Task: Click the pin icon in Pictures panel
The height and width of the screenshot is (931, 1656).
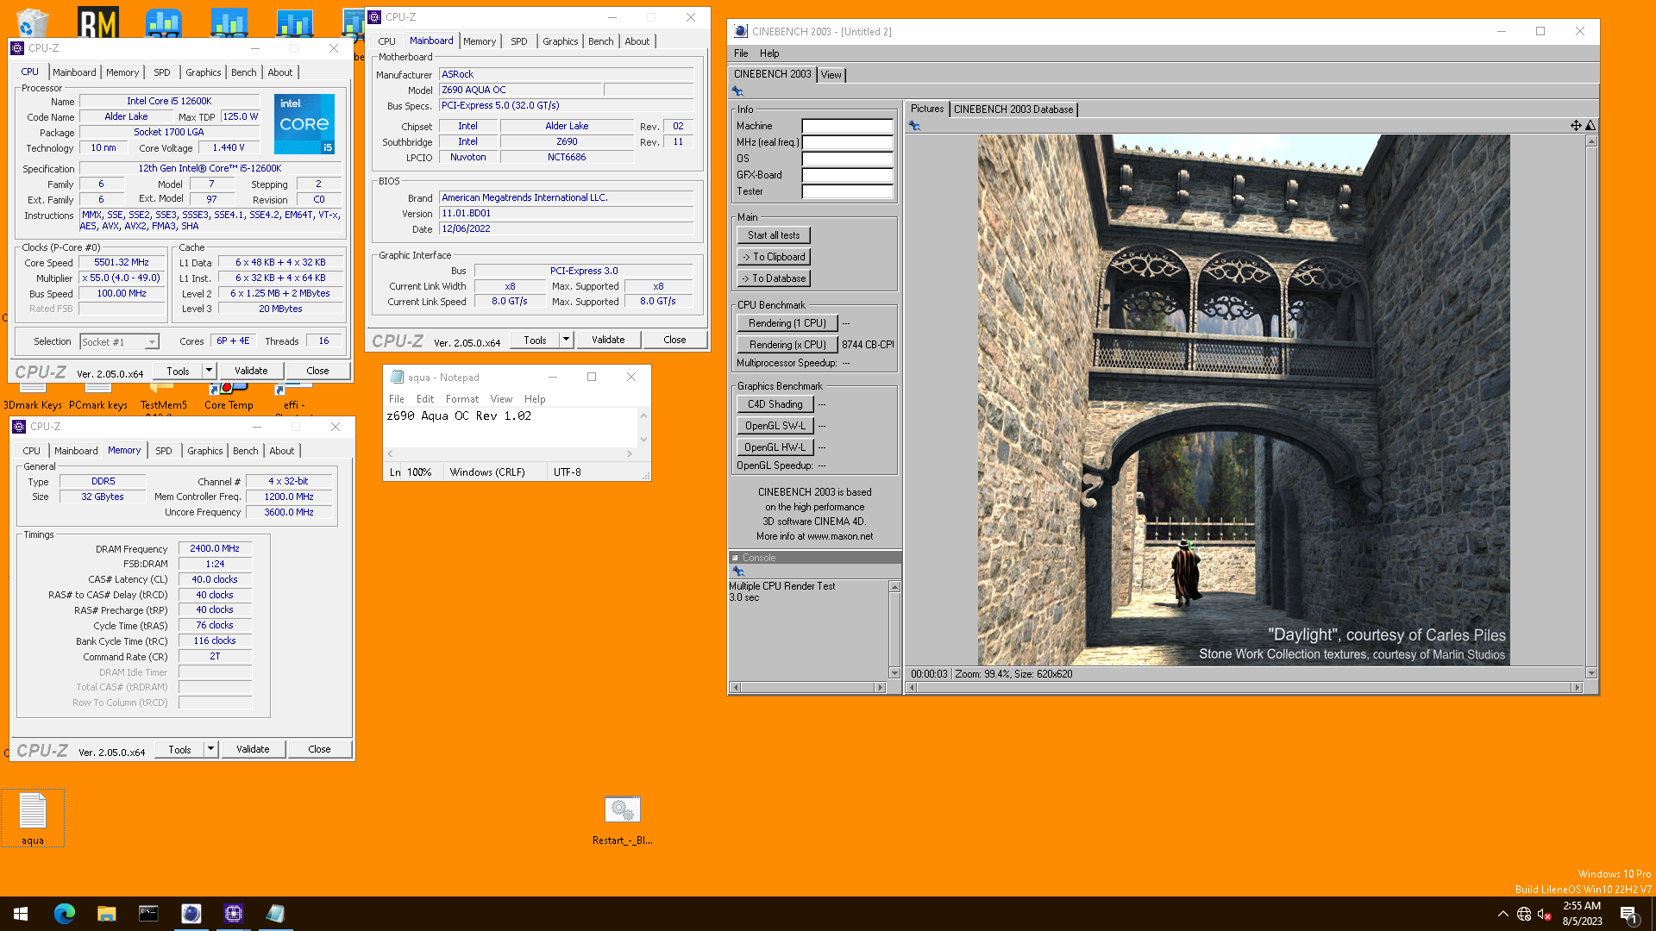Action: (x=914, y=126)
